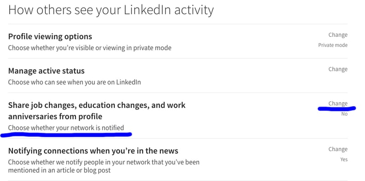Image resolution: width=365 pixels, height=181 pixels.
Task: Expand the Share job changes, education changes title
Action: (x=97, y=111)
